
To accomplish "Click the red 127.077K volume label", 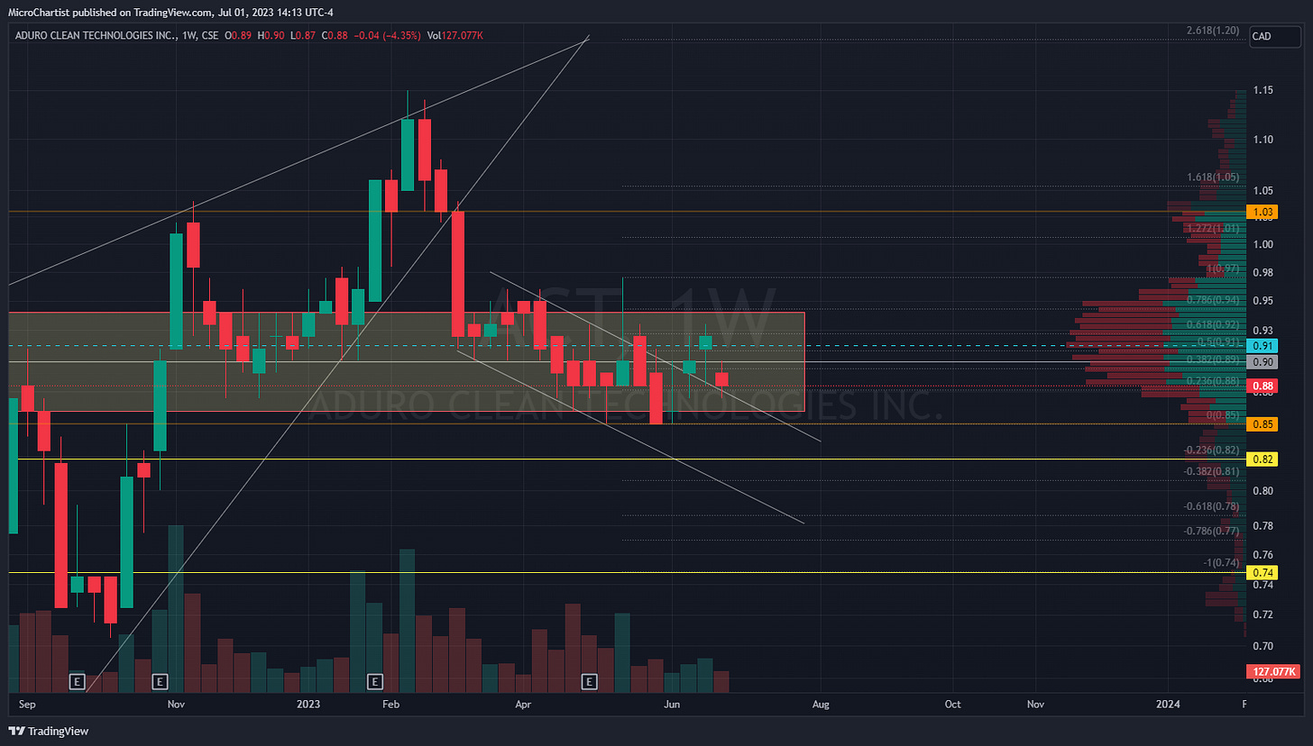I will [x=1272, y=671].
